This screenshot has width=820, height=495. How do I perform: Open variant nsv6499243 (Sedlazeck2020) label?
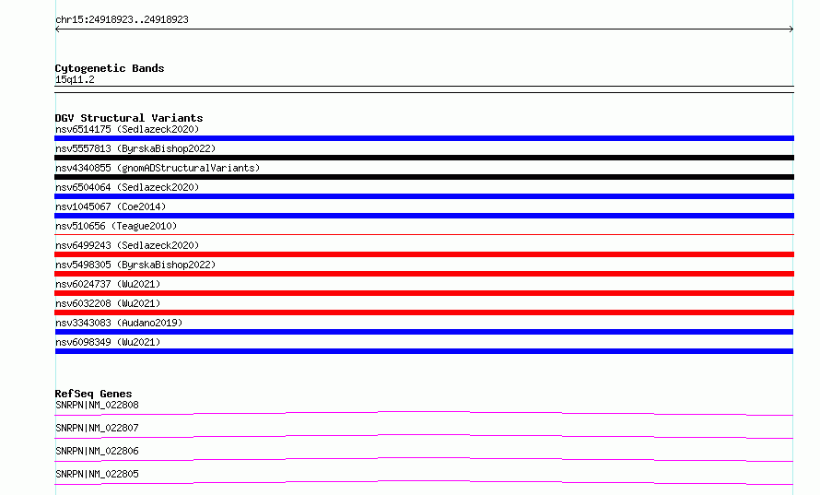(127, 245)
